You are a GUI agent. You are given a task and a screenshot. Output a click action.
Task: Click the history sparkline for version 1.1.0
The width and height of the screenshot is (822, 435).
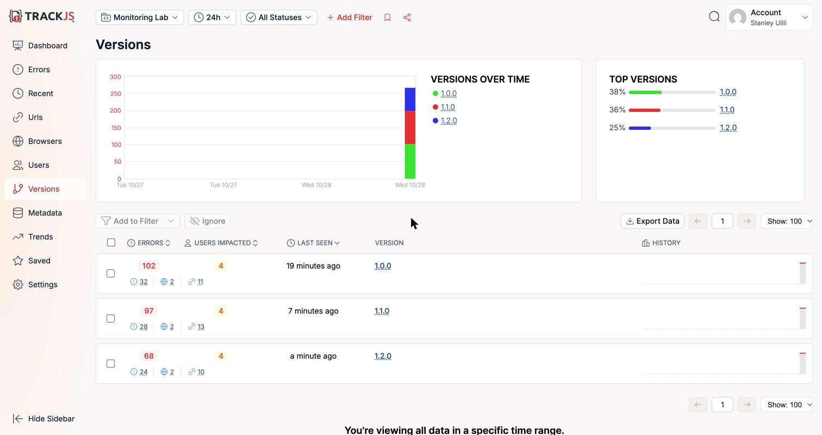point(724,318)
